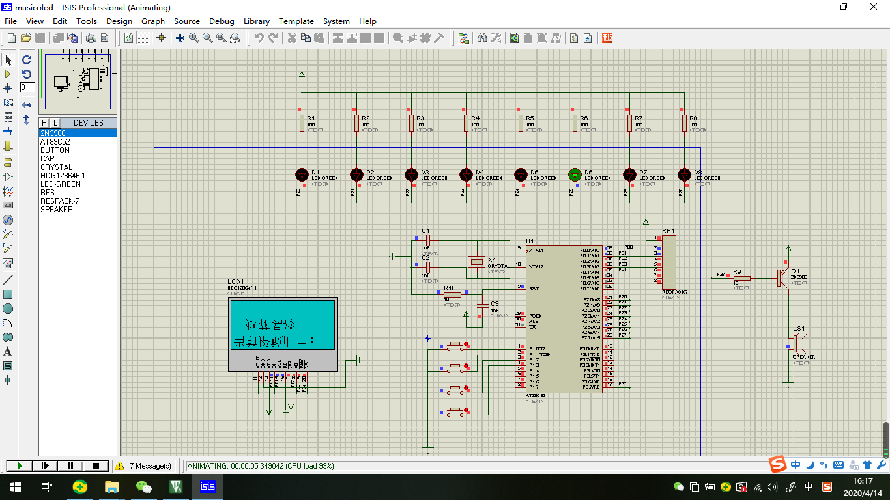Select the Tape Recorder tool

click(8, 205)
